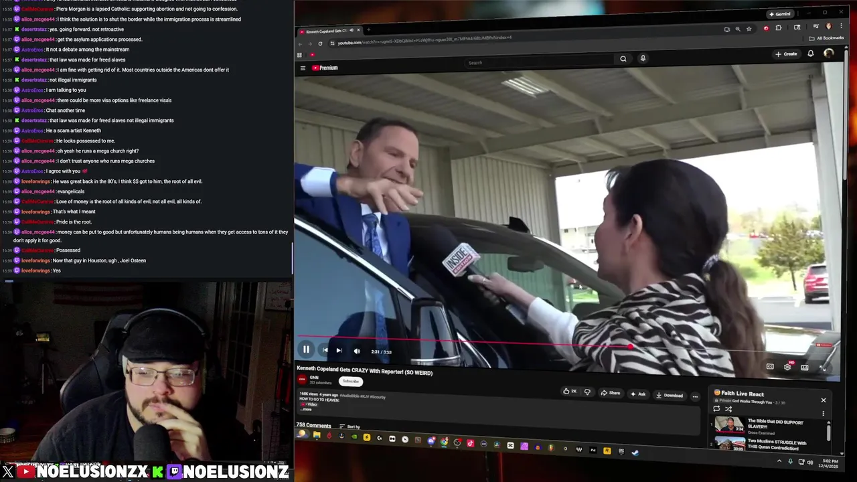This screenshot has height=482, width=857.
Task: Open a new Chrome tab
Action: click(368, 29)
